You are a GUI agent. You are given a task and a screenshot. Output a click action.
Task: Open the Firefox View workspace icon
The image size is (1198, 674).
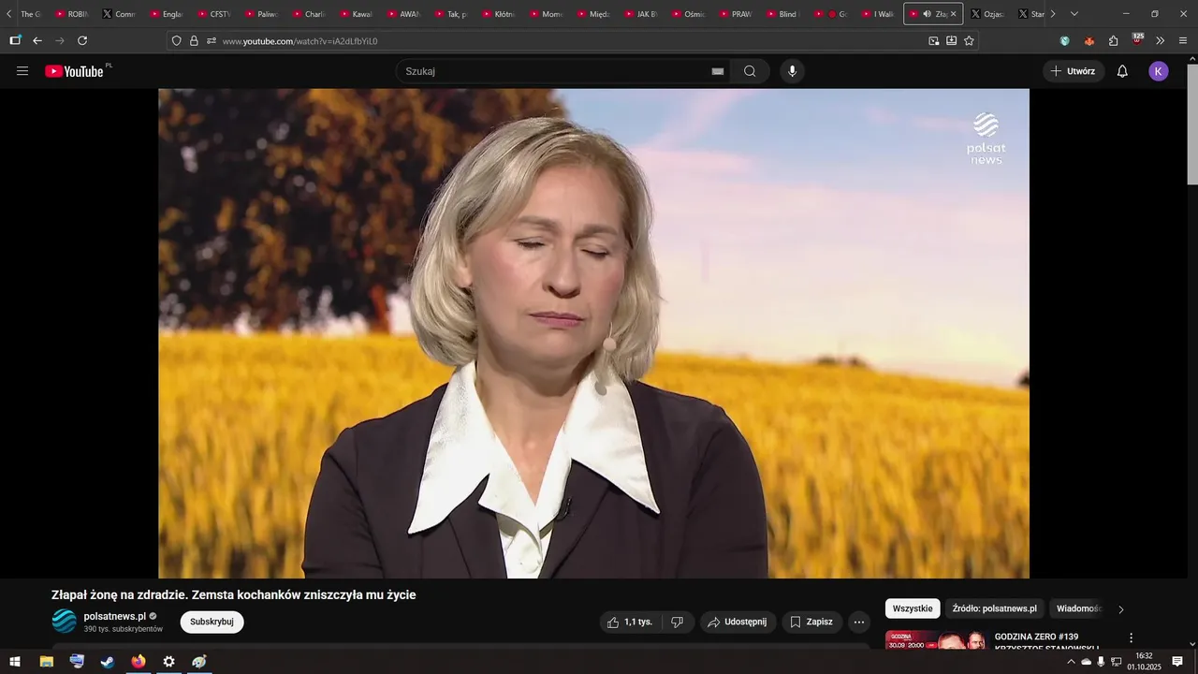pos(15,40)
